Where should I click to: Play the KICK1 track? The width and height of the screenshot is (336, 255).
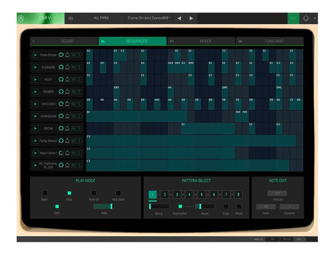(36, 79)
